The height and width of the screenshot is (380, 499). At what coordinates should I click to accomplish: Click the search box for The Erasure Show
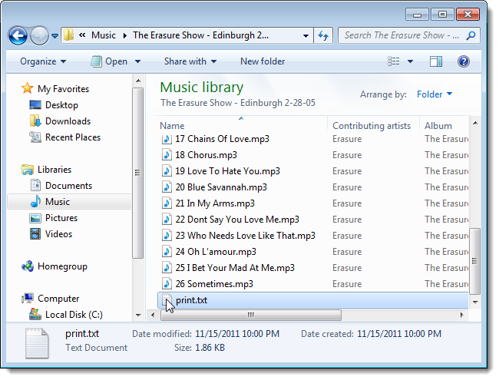tap(402, 35)
